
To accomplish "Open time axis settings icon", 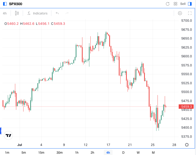I will pyautogui.click(x=187, y=145).
